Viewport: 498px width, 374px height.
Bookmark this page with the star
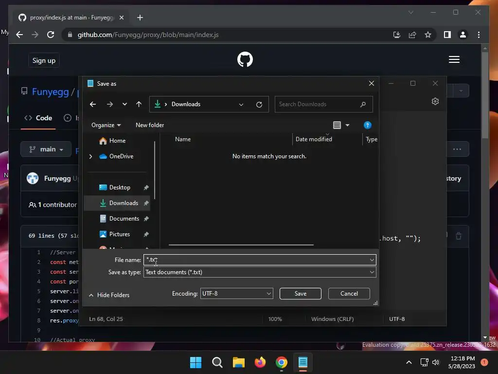click(x=428, y=35)
